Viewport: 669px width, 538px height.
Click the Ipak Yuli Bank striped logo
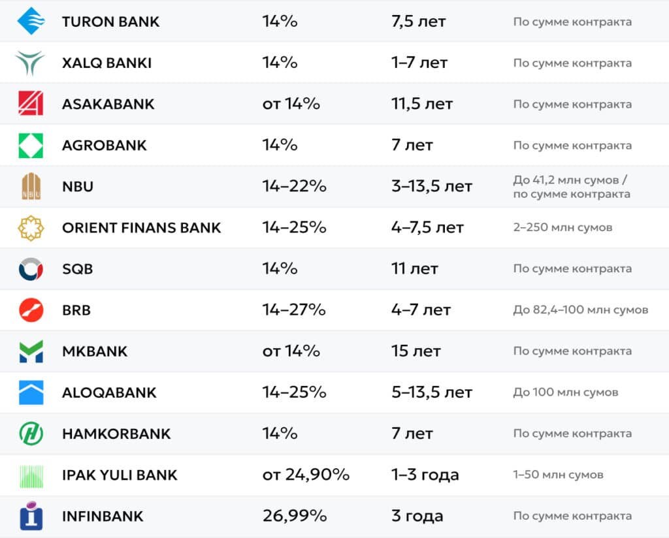[31, 476]
